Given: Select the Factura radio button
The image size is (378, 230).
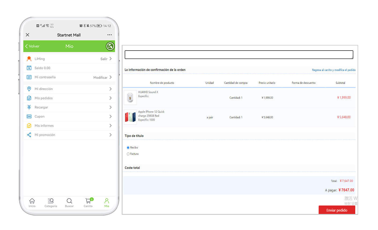Looking at the screenshot, I should tap(128, 154).
